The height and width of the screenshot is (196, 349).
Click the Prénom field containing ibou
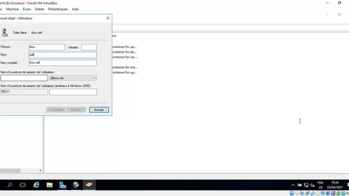tap(47, 47)
